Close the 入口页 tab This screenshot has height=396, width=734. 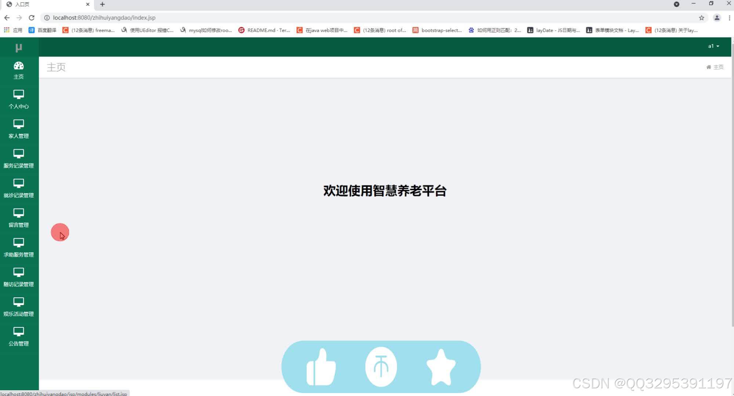(88, 4)
